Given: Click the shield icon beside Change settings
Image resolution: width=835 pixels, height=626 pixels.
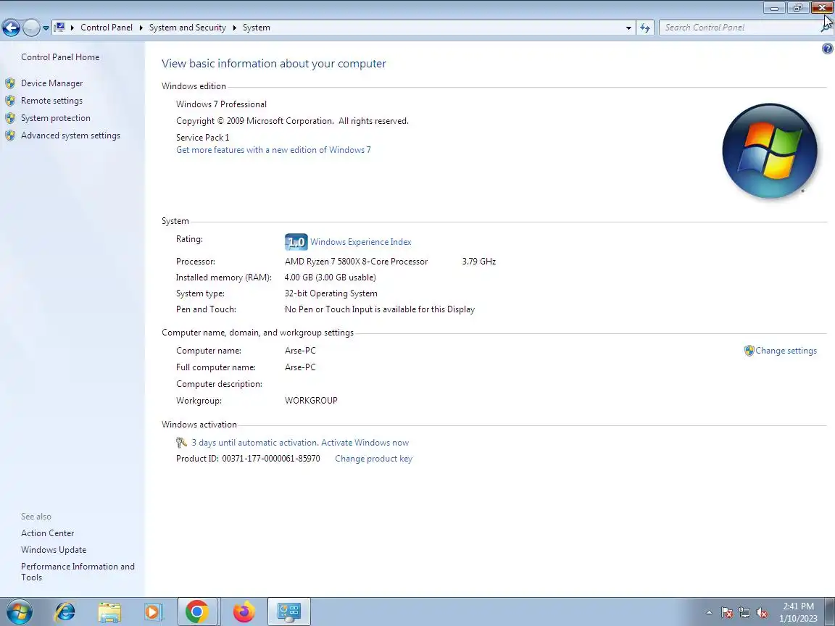Looking at the screenshot, I should point(749,351).
